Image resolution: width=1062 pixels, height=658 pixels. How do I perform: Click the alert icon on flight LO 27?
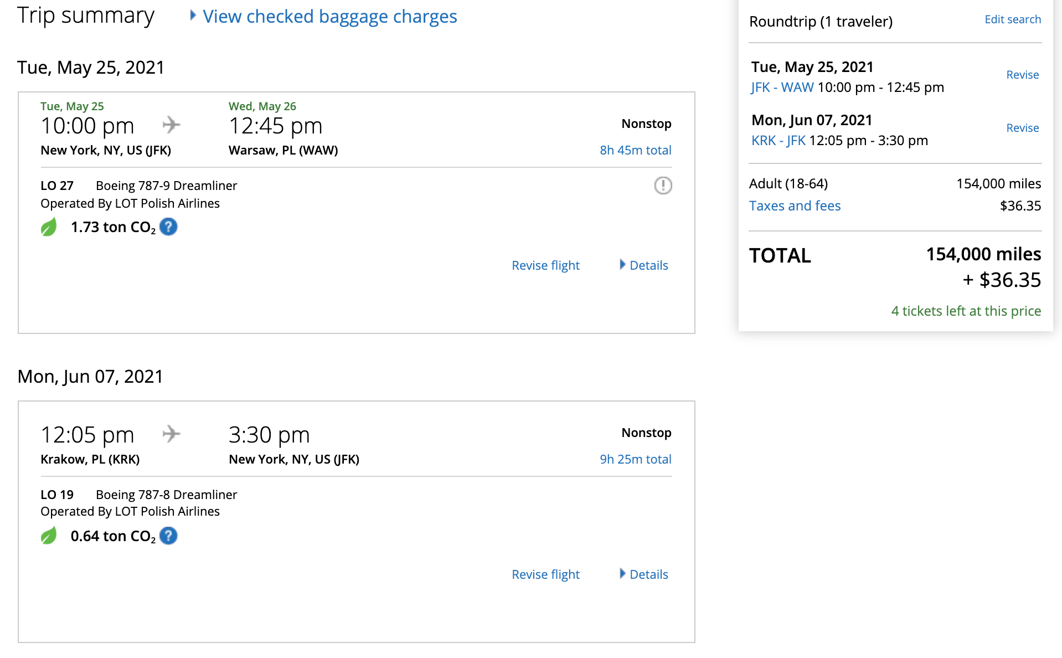[663, 186]
